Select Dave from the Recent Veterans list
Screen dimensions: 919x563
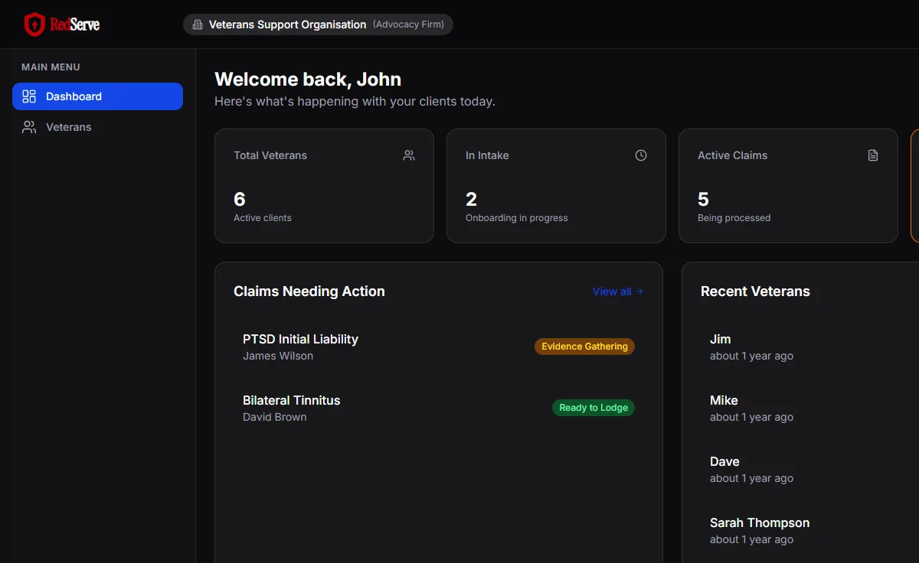pyautogui.click(x=724, y=462)
